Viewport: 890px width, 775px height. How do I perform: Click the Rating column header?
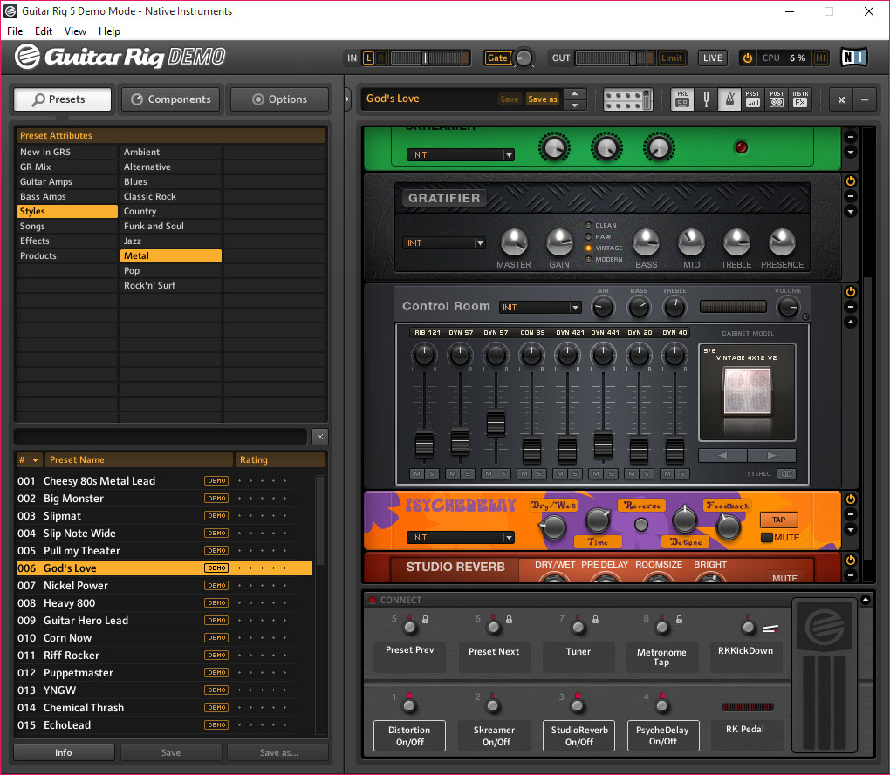(x=280, y=459)
